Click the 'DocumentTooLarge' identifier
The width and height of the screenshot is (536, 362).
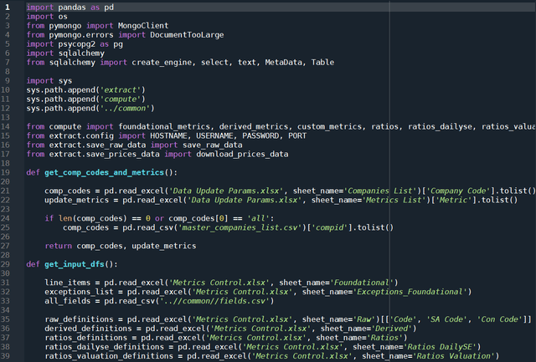pyautogui.click(x=187, y=35)
